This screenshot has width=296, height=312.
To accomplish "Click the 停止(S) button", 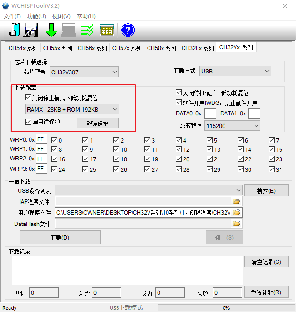I will [225, 237].
